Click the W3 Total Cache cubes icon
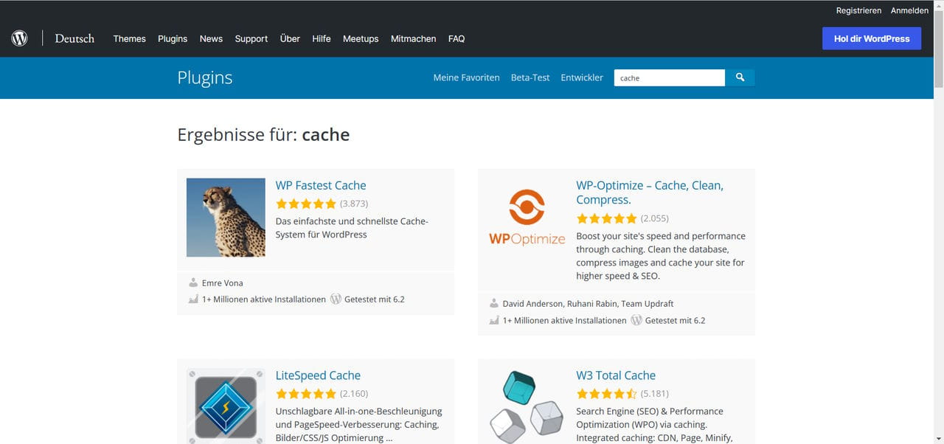The image size is (944, 444). (x=526, y=405)
